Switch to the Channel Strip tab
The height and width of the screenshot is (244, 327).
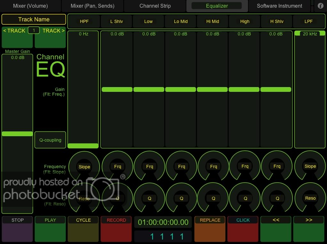[155, 6]
